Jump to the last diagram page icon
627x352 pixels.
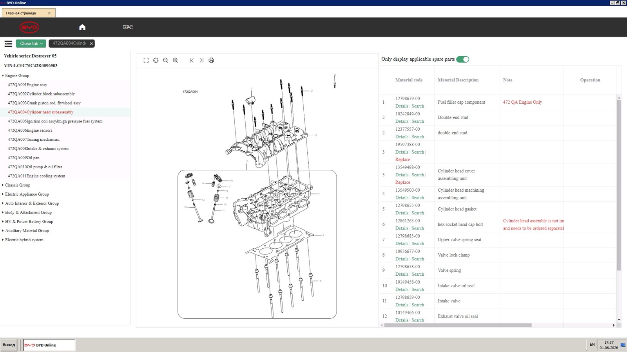[x=201, y=60]
